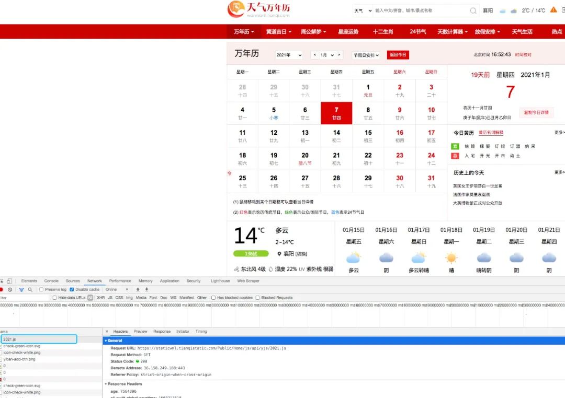Open the network search magnifier icon
The image size is (565, 398).
30,289
